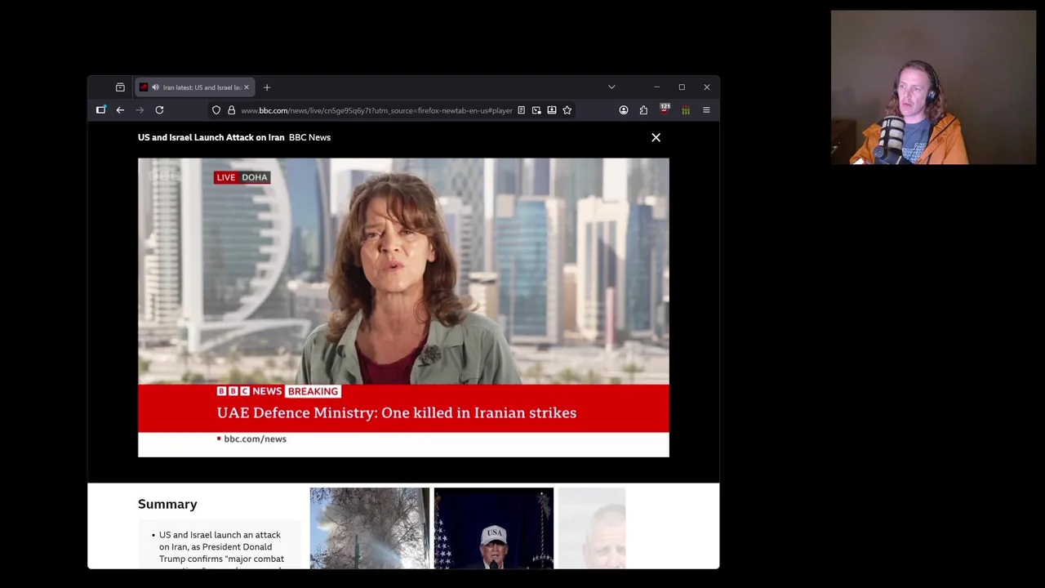Viewport: 1045px width, 588px height.
Task: Open the explosion smoke thumbnail image
Action: (369, 528)
